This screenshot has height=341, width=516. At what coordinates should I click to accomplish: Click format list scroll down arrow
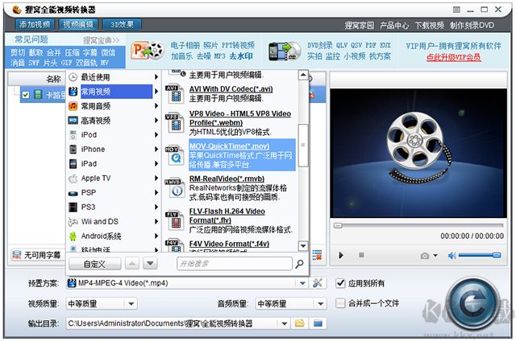303,245
